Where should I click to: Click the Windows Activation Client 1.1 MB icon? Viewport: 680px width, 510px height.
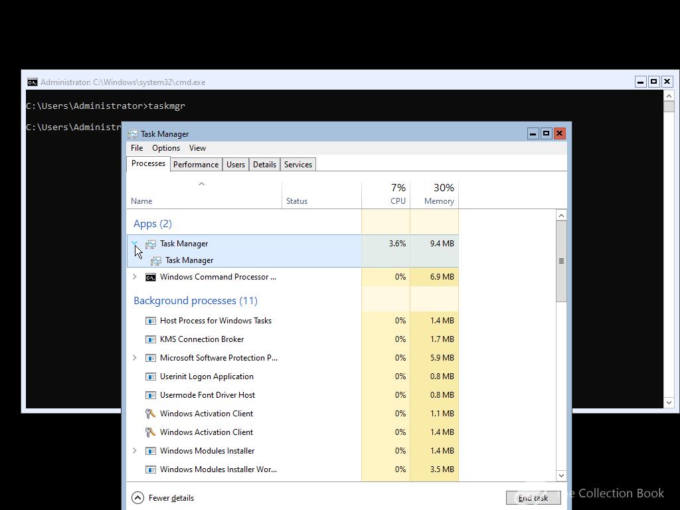tap(150, 414)
